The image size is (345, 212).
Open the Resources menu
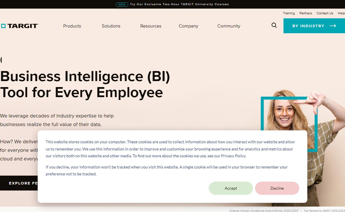[151, 26]
